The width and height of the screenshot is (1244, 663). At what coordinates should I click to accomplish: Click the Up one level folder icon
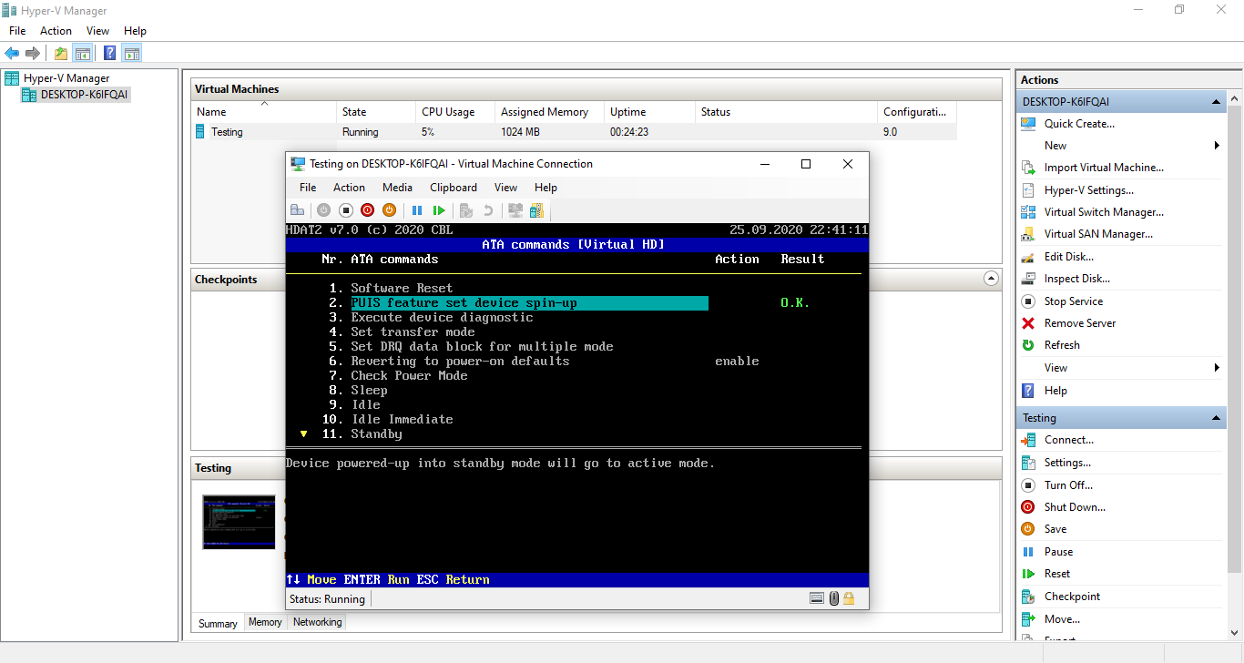tap(61, 54)
